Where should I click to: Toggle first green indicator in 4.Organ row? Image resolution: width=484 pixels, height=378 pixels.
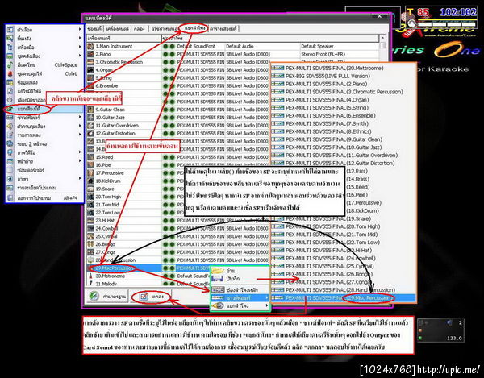coord(165,70)
